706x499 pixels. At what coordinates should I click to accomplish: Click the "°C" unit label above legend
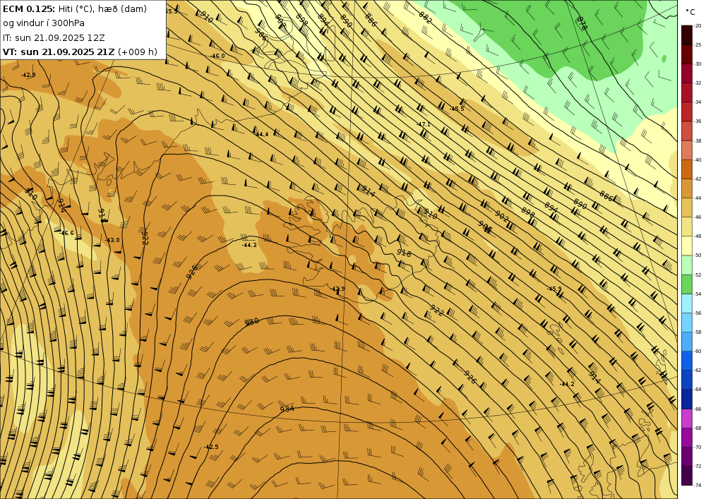coord(690,12)
